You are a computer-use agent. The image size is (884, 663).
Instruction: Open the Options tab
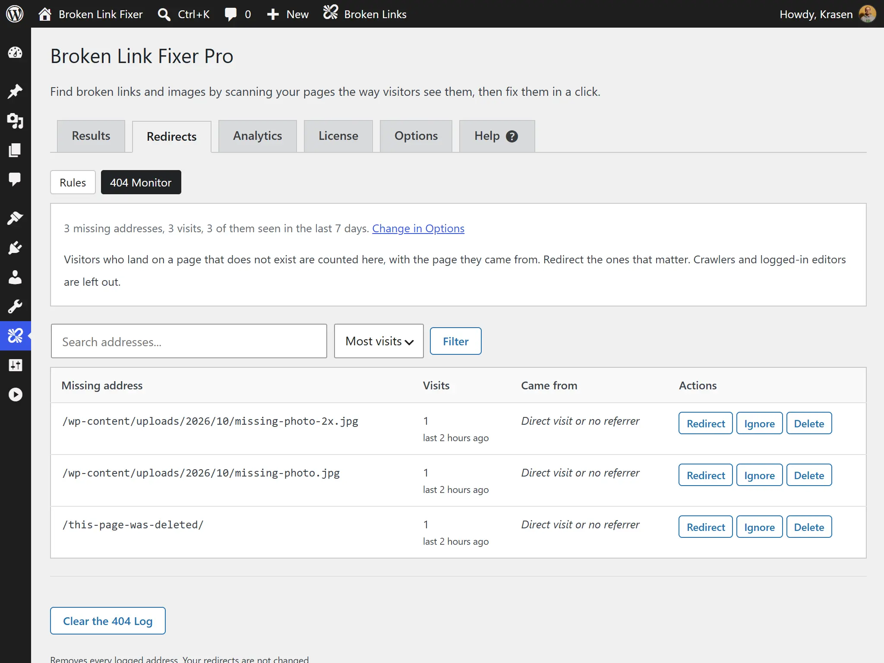416,136
